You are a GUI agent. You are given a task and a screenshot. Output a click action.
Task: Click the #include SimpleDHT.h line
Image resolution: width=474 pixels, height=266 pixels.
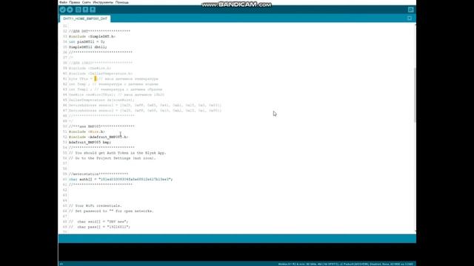pos(92,36)
